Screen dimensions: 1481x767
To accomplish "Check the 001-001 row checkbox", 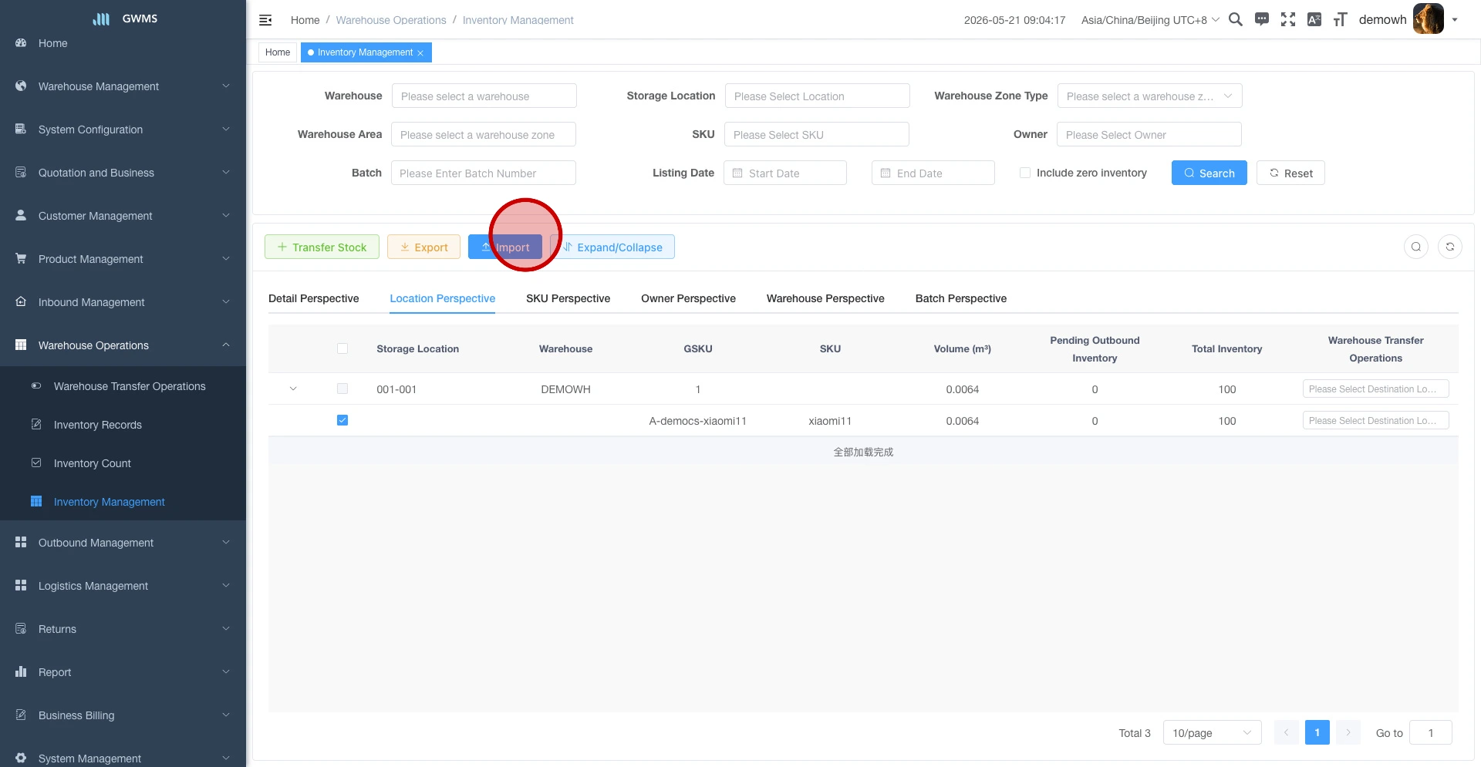I will 342,389.
